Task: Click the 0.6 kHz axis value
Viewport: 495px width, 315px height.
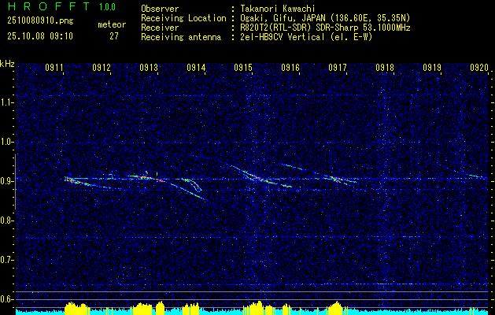Action: pyautogui.click(x=6, y=299)
